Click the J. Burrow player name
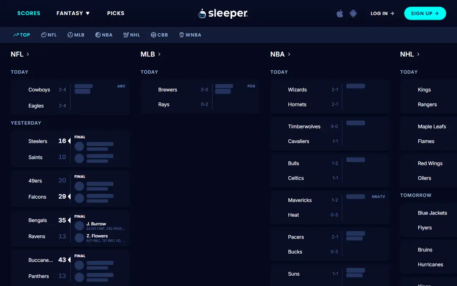The image size is (457, 286). tap(96, 224)
